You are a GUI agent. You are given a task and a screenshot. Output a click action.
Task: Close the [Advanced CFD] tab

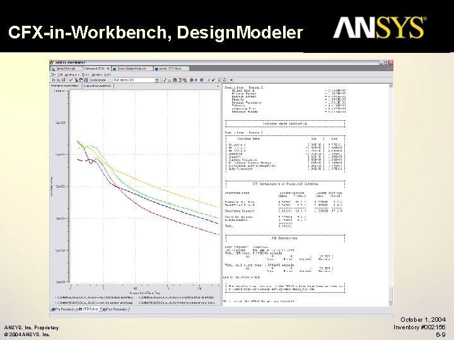tap(108, 69)
